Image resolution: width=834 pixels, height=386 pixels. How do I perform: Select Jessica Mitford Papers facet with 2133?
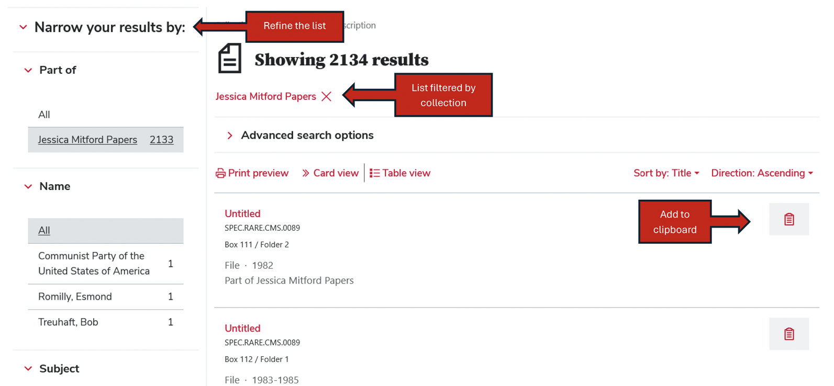[x=106, y=140]
